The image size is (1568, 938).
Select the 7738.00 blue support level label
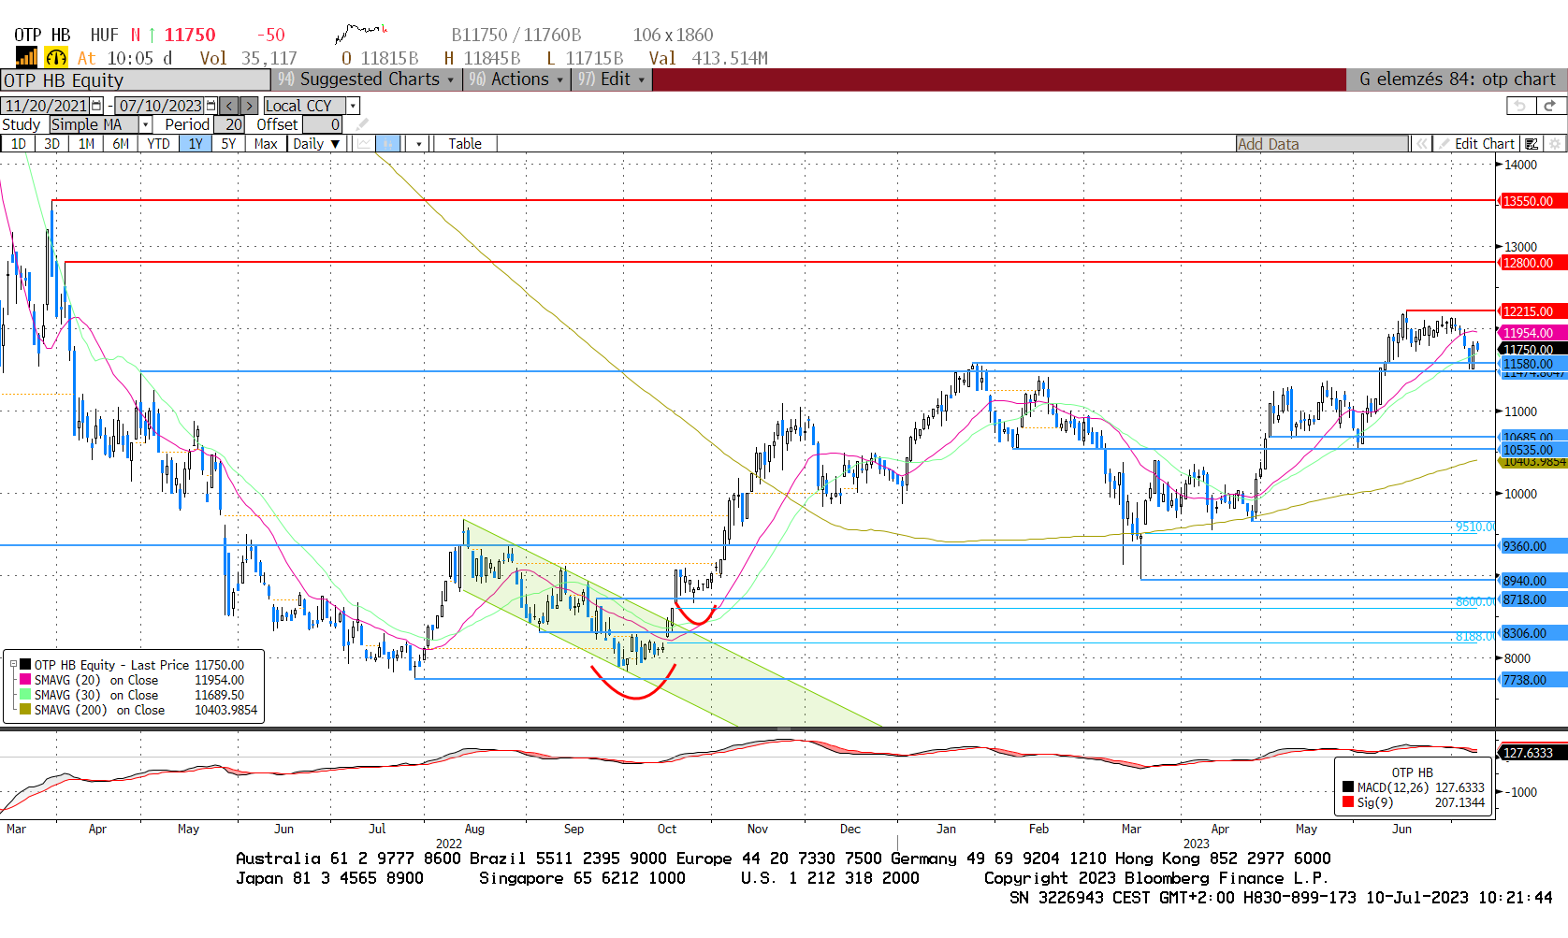[1533, 680]
